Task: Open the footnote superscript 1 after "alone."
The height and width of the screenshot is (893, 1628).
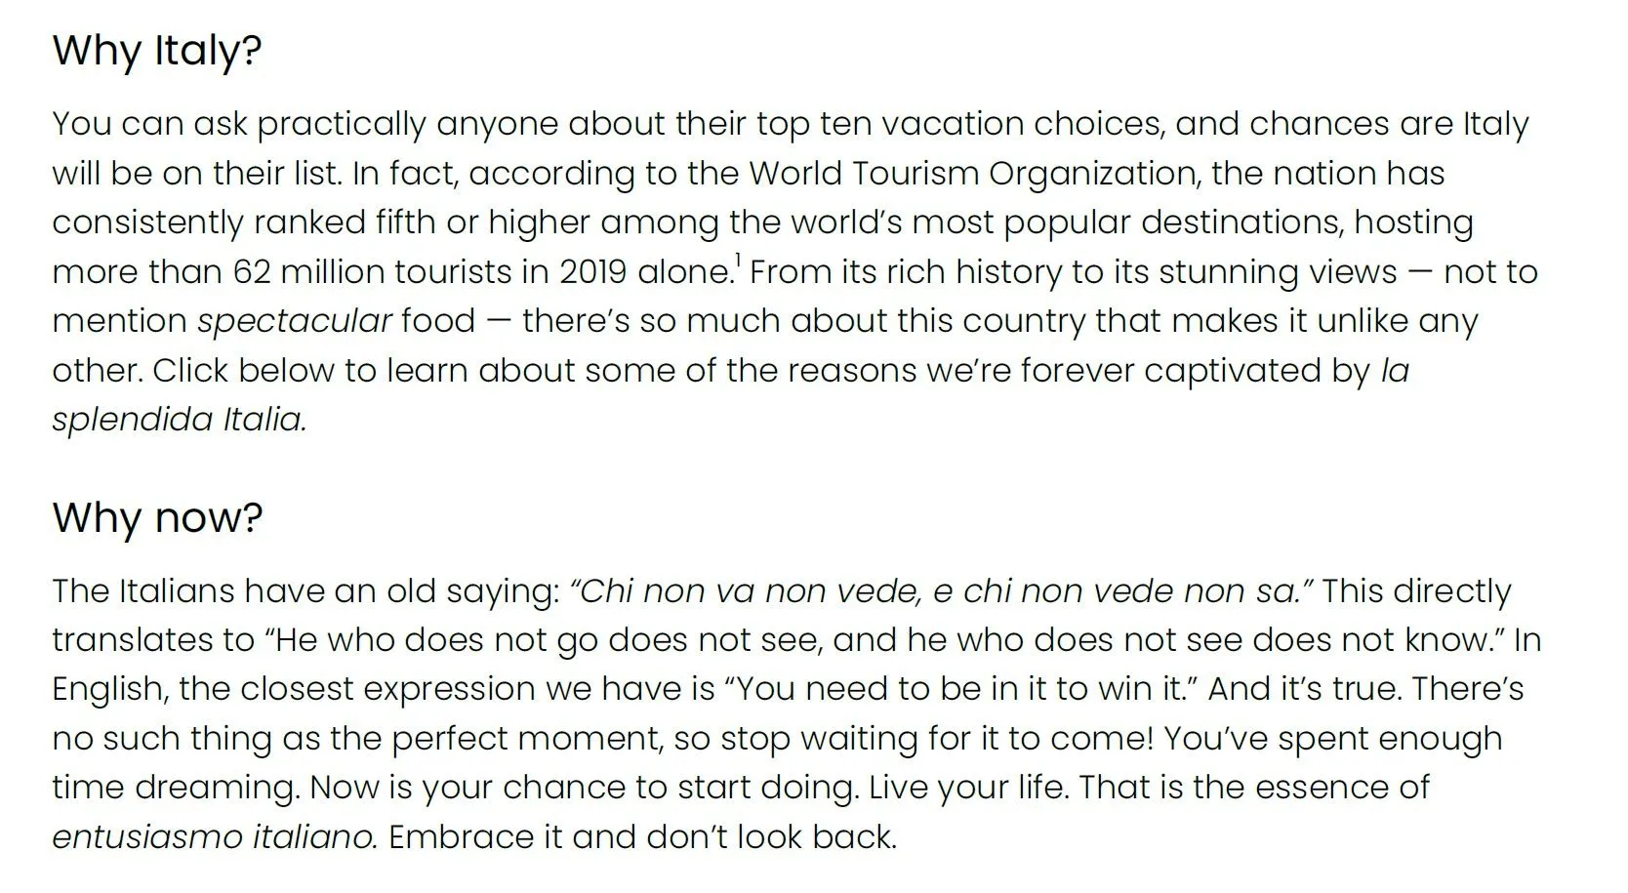Action: tap(738, 262)
